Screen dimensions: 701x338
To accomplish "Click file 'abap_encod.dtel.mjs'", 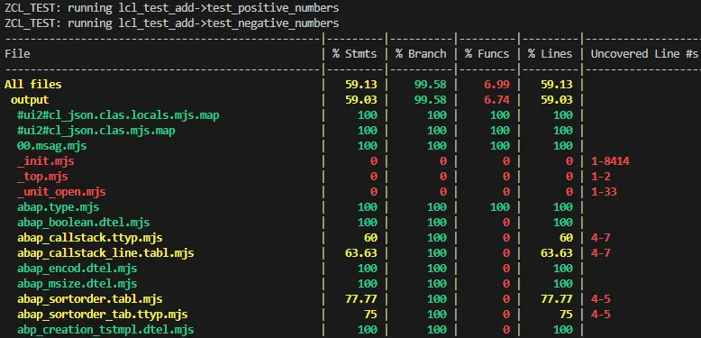I will [77, 269].
